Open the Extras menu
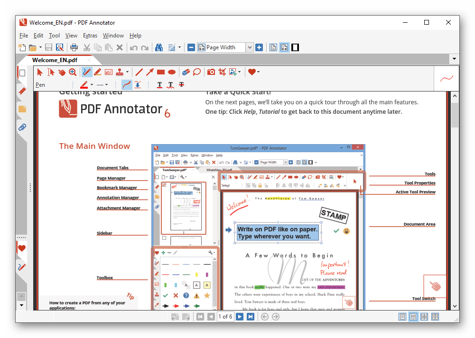The image size is (475, 338). tap(90, 35)
